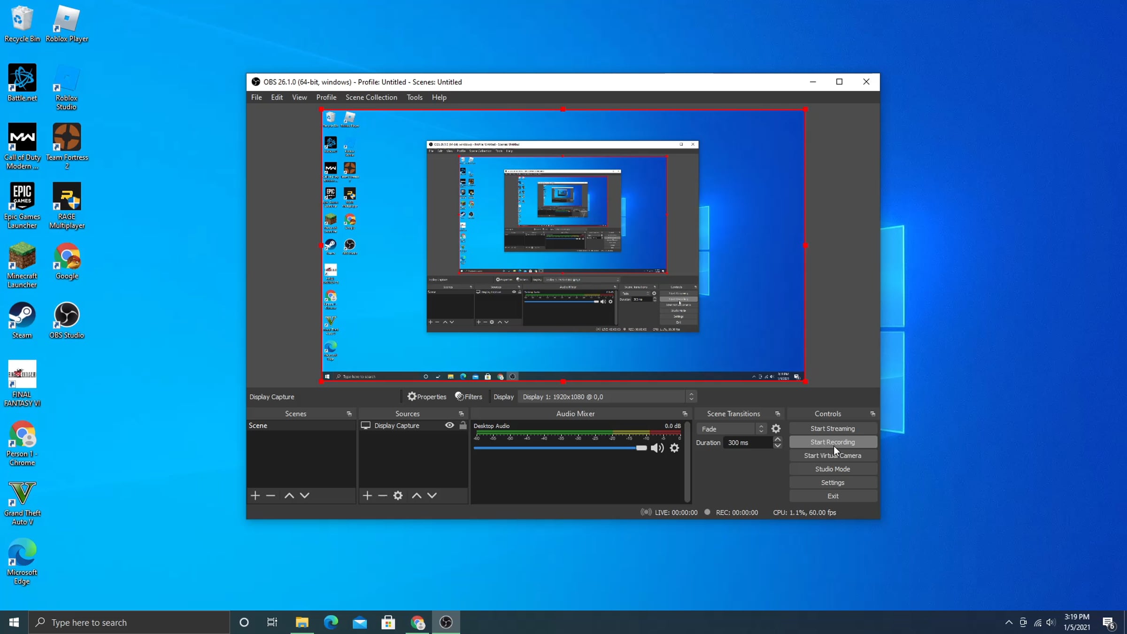This screenshot has height=634, width=1127.
Task: Toggle Start Virtual Camera
Action: [833, 456]
